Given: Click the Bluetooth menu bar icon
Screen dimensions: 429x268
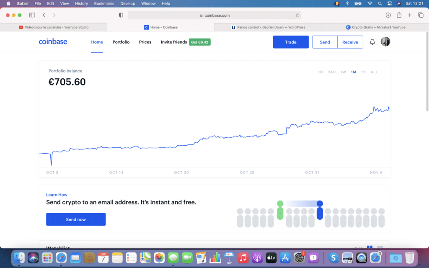Looking at the screenshot, I should 347,3.
